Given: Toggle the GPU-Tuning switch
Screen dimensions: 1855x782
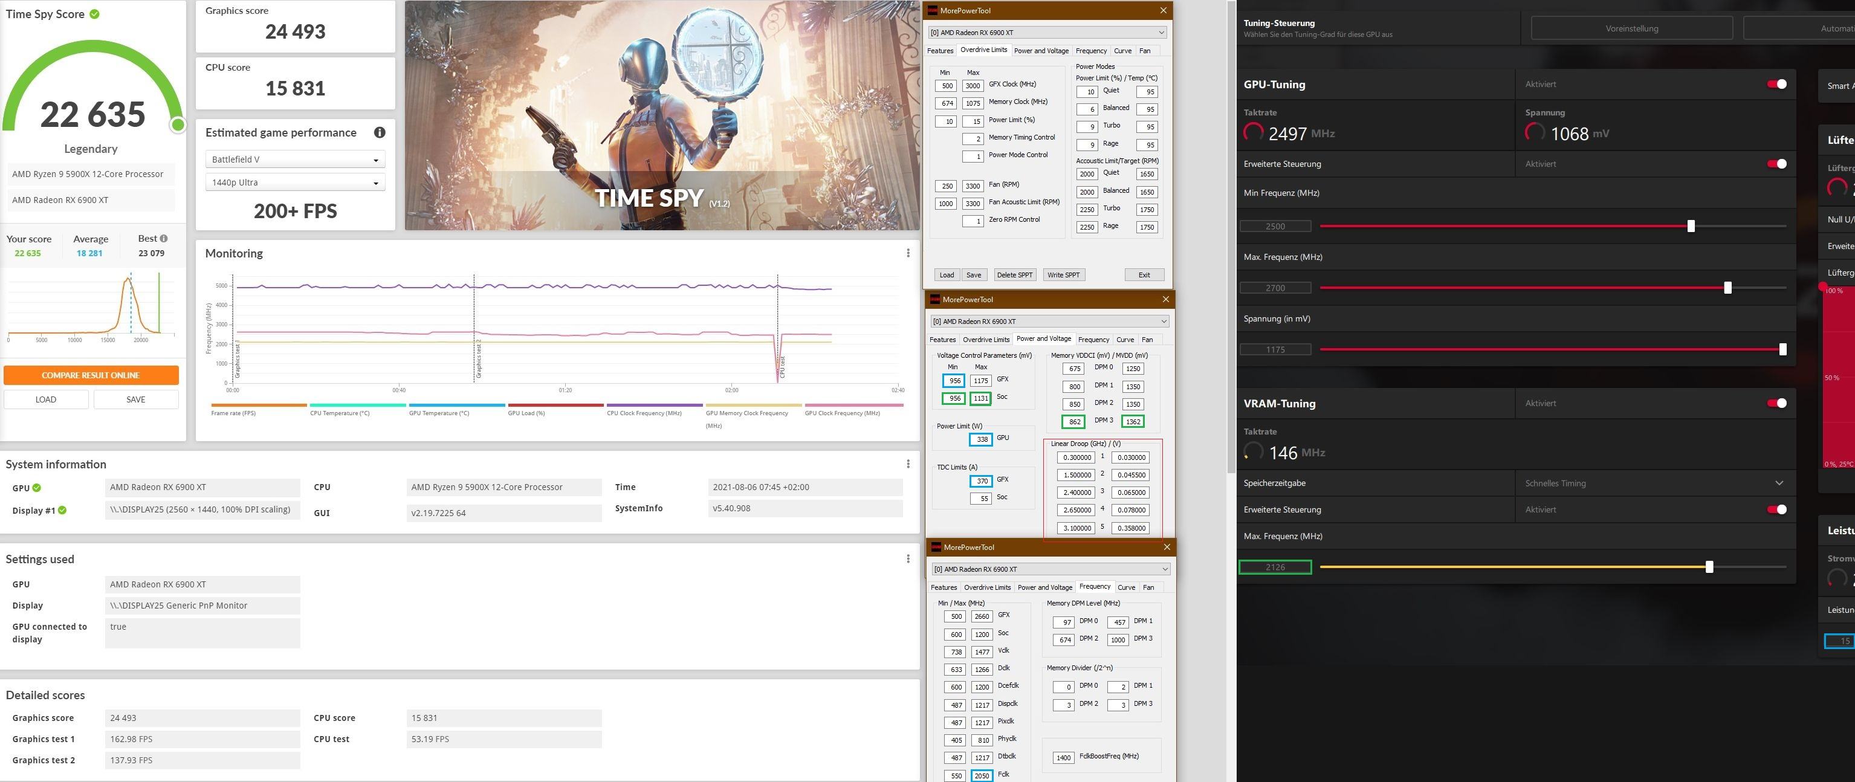Looking at the screenshot, I should click(1776, 84).
